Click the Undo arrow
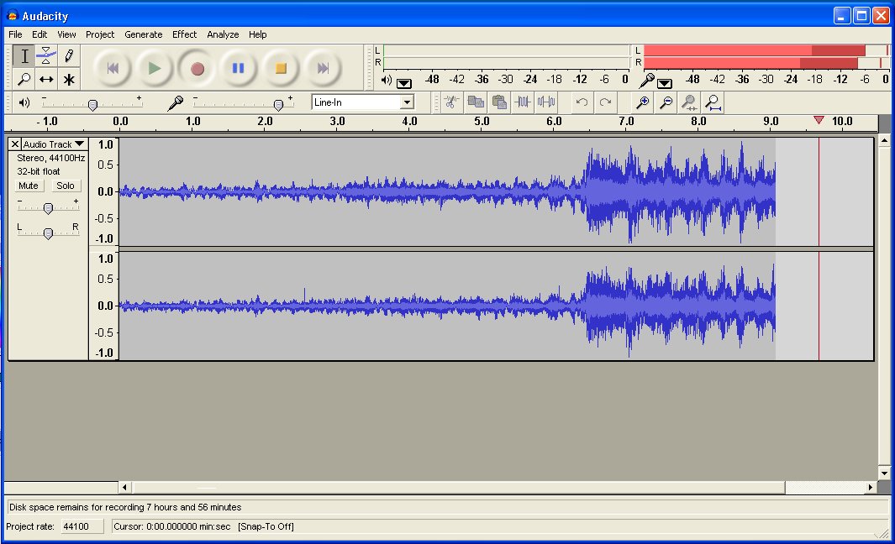The image size is (895, 544). pos(582,102)
